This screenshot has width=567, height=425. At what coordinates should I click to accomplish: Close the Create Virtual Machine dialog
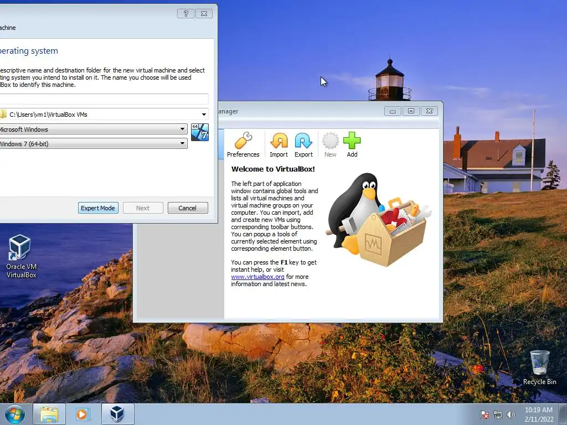click(x=204, y=14)
